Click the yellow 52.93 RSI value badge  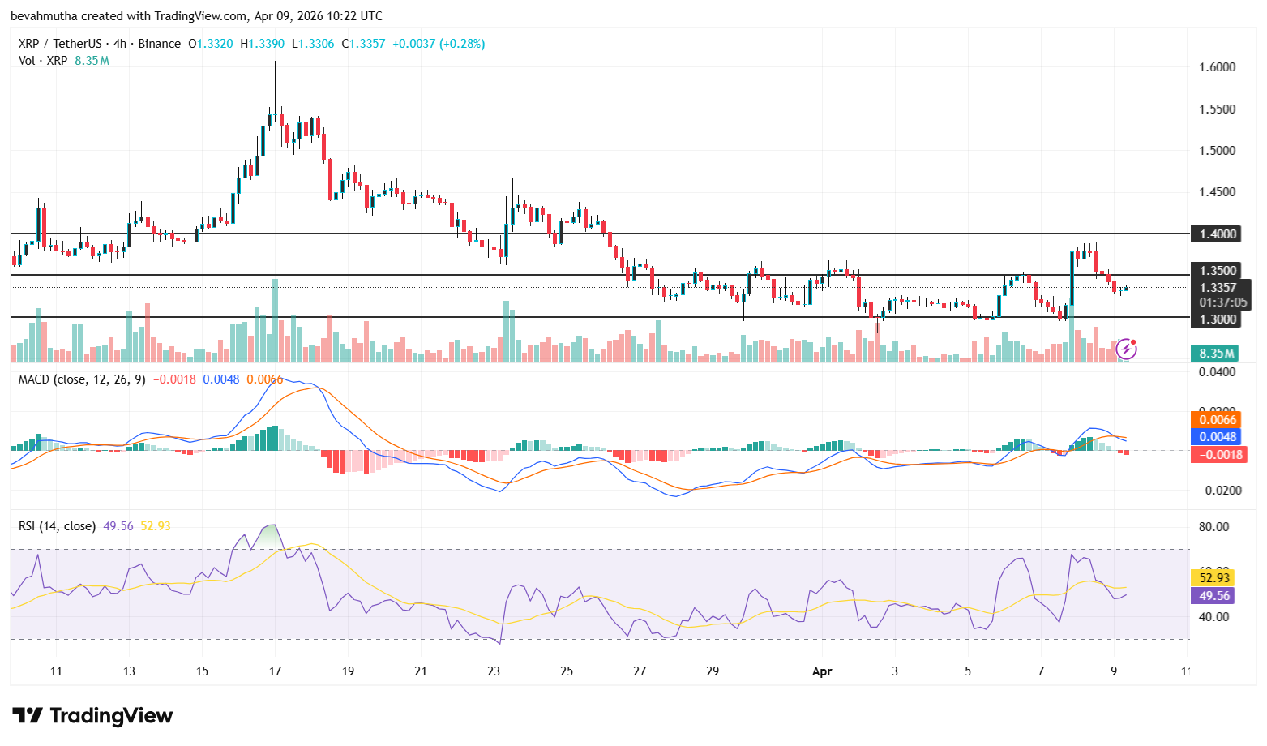(1213, 579)
